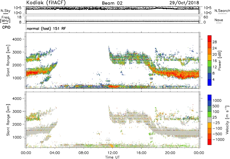Viewport: 230px width, 159px height.
Task: Click the 'Freq. [MHz]' axis label
Action: (x=5, y=19)
